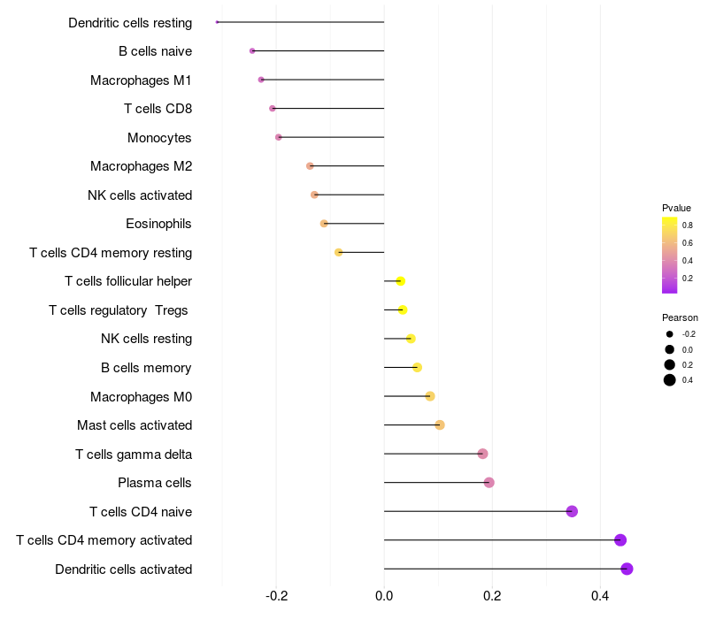The width and height of the screenshot is (708, 619).
Task: Select the yellow T cells follicular helper dot
Action: click(400, 281)
